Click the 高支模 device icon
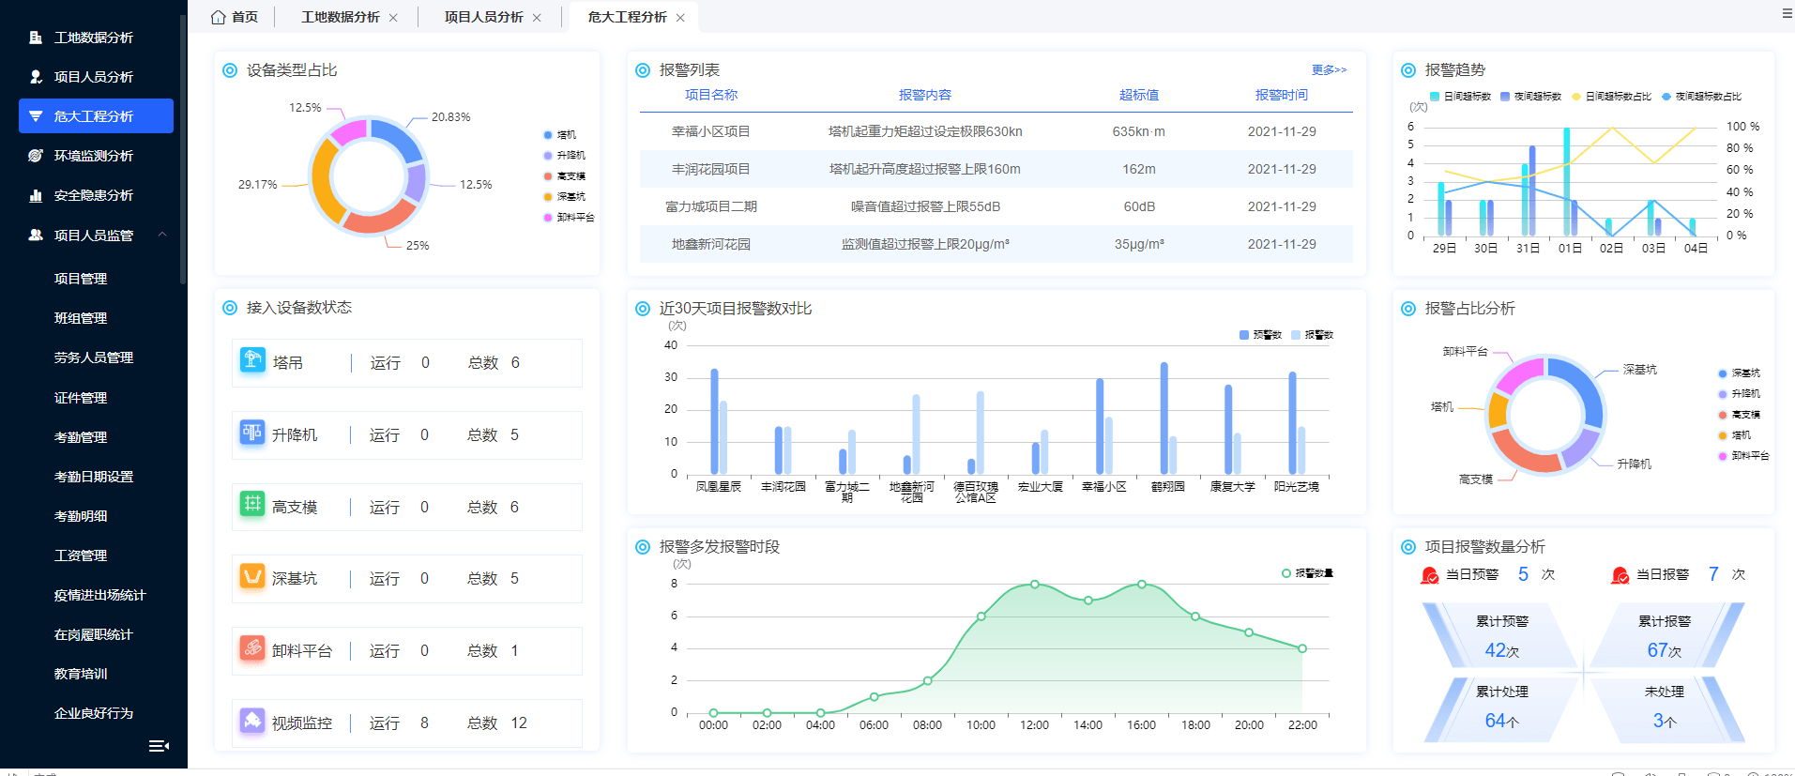 [x=252, y=504]
